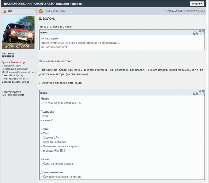This screenshot has height=183, width=209.
Task: Open the message #1 permalink
Action: [x=199, y=11]
